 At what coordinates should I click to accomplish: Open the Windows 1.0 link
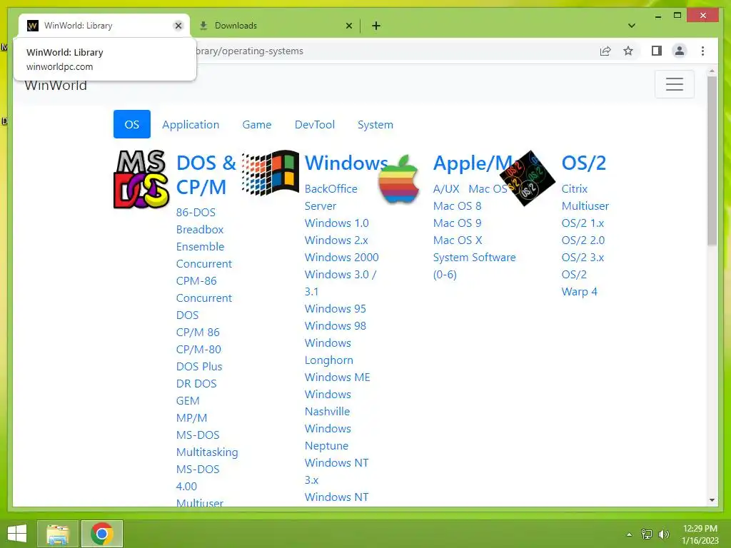pyautogui.click(x=337, y=223)
